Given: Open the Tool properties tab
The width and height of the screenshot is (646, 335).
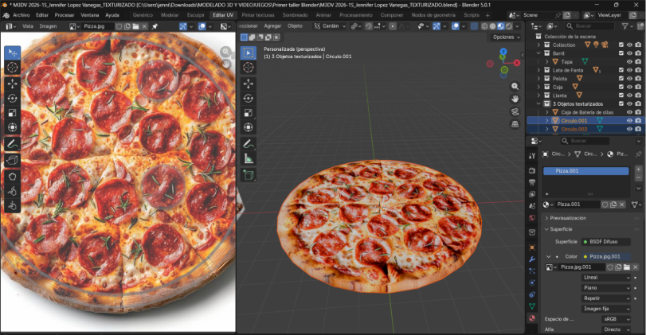Looking at the screenshot, I should pos(532,156).
